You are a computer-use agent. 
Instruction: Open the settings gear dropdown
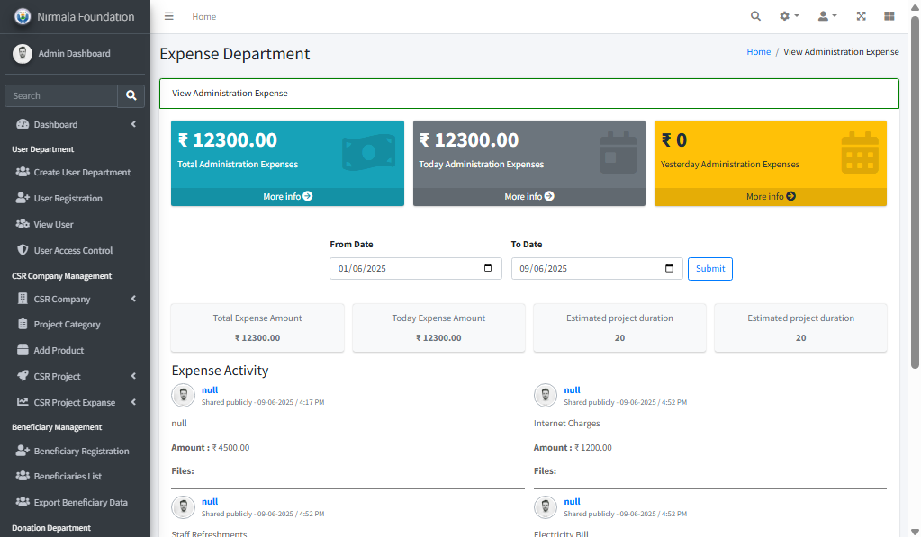coord(789,16)
